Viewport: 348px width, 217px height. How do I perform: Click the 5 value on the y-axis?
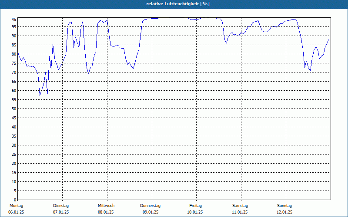click(15, 191)
